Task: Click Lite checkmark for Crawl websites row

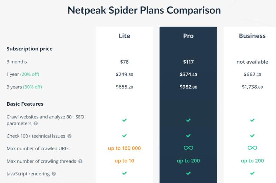Action: coord(125,120)
